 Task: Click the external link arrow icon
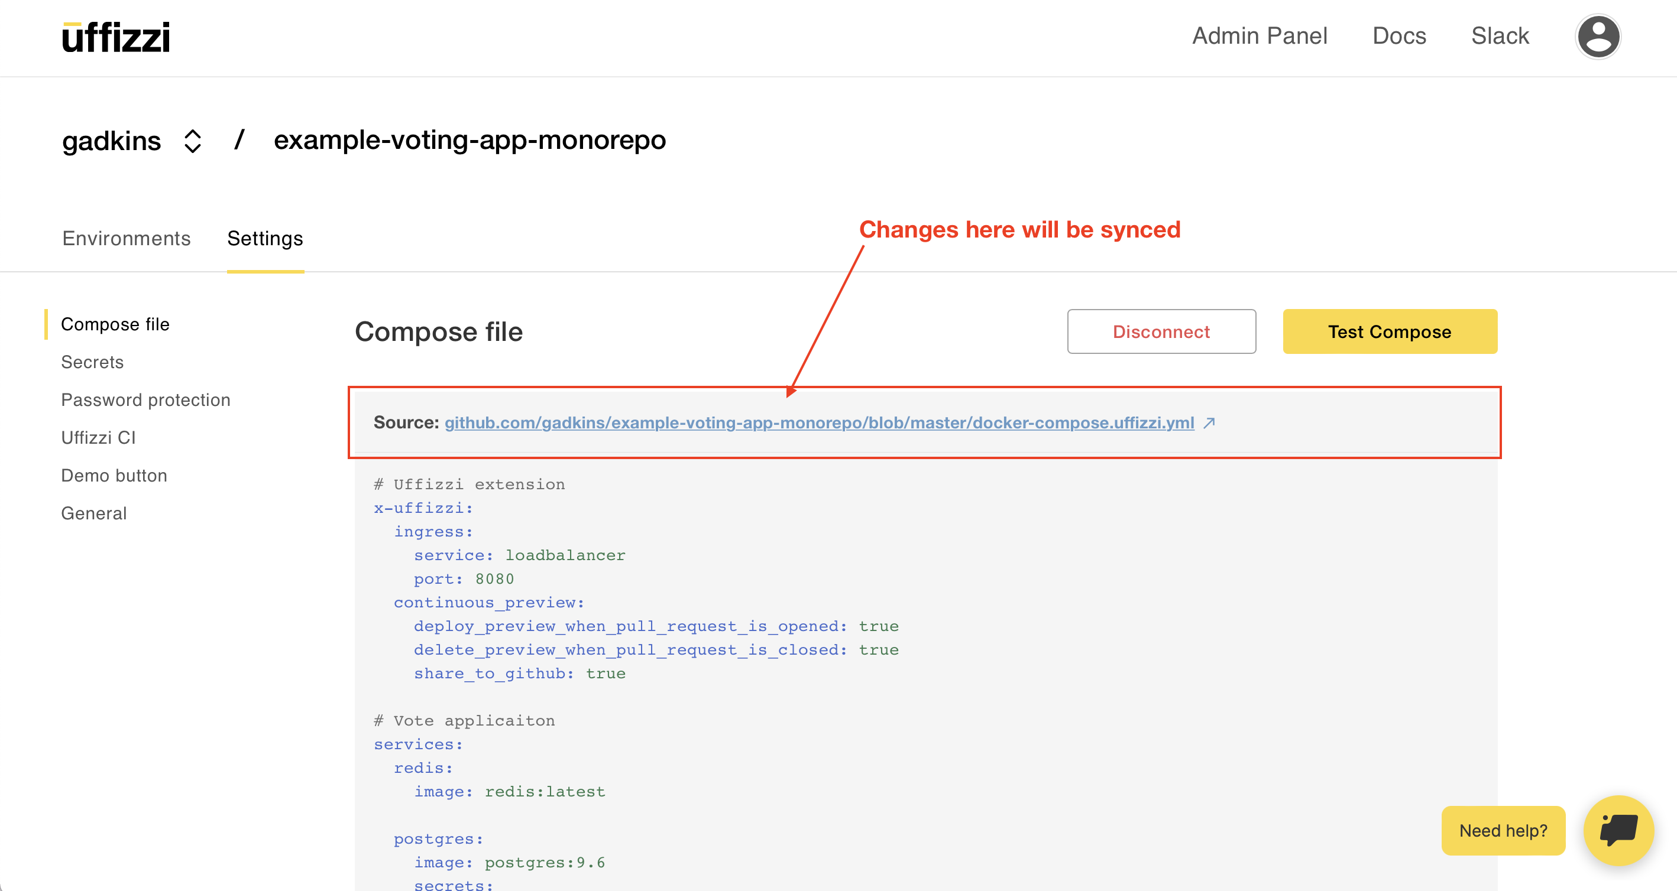1210,422
